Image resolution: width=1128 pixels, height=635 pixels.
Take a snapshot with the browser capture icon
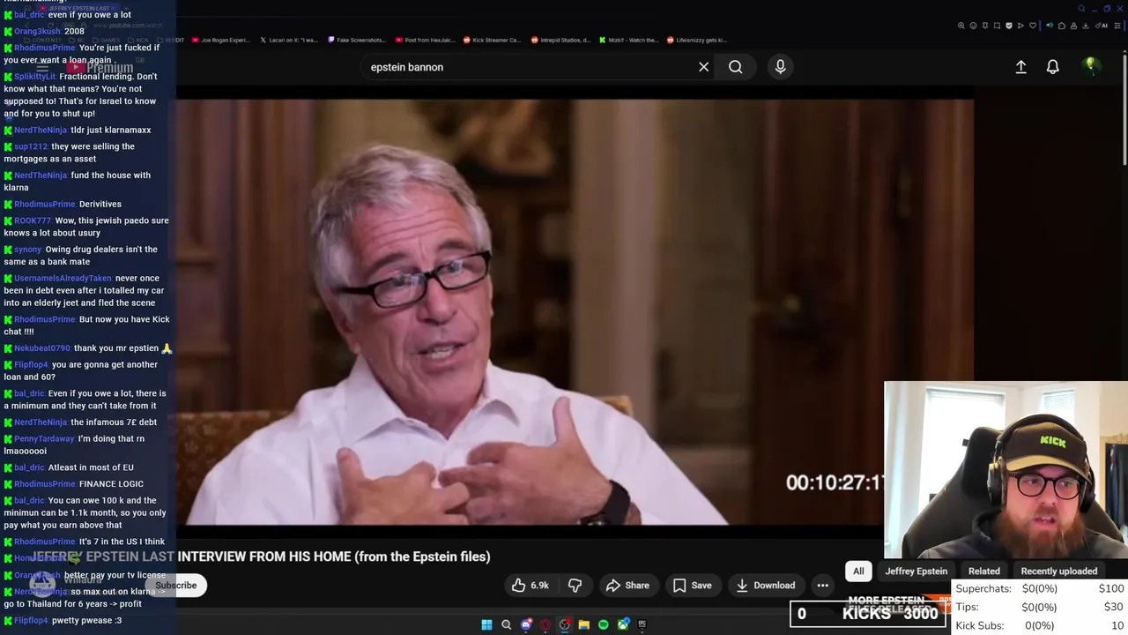pos(997,26)
